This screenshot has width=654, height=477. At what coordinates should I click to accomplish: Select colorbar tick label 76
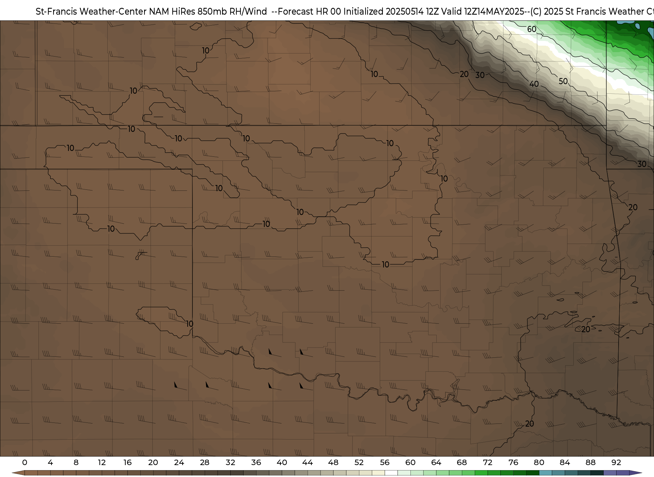(x=513, y=462)
